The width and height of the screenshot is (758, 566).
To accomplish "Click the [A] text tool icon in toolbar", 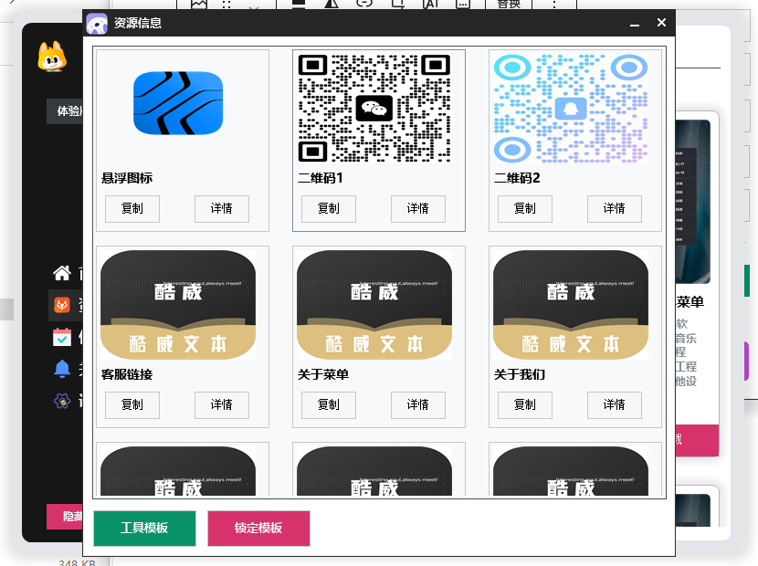I will pos(432,5).
